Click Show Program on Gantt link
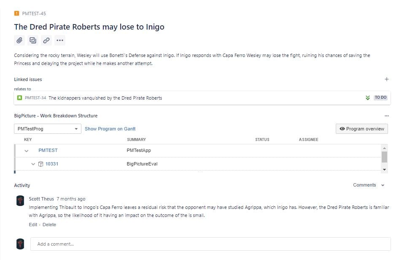Screen dimensions: 399x260 [x=110, y=129]
